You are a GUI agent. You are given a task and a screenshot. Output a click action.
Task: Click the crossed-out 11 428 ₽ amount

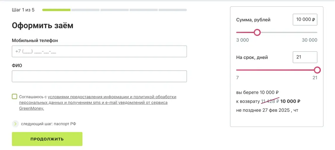point(270,101)
